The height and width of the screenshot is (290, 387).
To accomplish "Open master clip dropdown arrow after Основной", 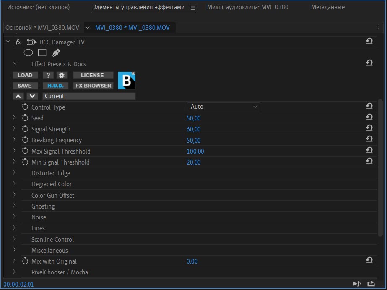I will (x=87, y=28).
